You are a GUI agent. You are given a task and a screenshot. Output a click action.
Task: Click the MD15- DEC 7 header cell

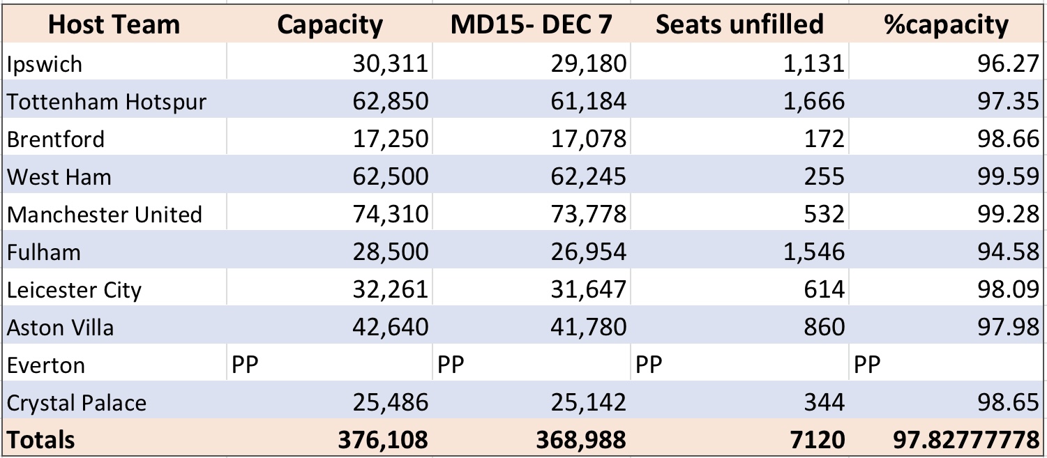click(x=531, y=24)
